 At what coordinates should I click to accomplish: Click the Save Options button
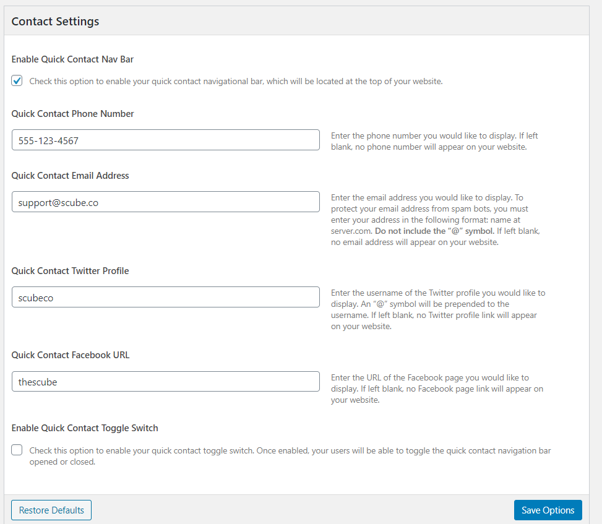tap(548, 510)
